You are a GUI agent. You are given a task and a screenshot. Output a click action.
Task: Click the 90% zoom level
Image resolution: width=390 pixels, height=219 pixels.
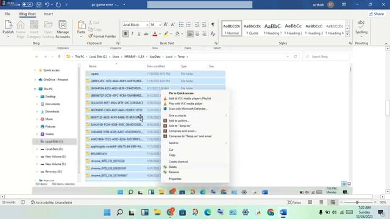click(383, 203)
